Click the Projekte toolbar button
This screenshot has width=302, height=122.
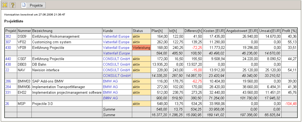pos(33,5)
